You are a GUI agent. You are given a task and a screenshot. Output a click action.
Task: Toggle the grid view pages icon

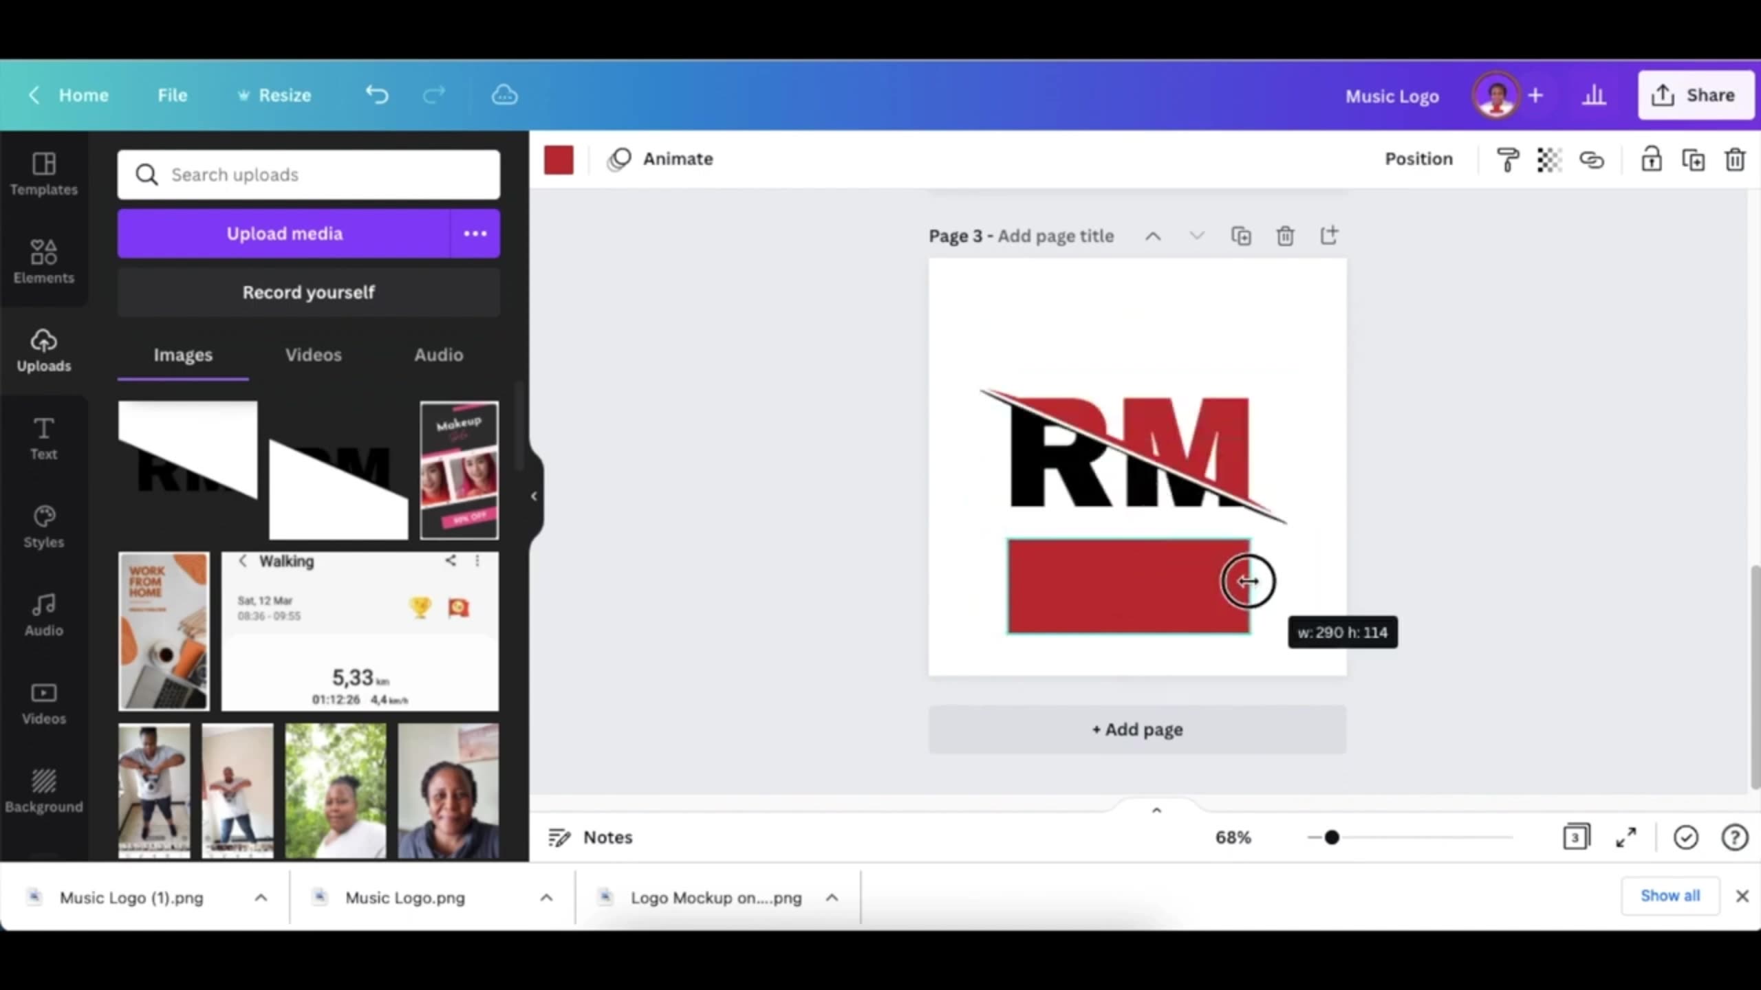pyautogui.click(x=1576, y=837)
